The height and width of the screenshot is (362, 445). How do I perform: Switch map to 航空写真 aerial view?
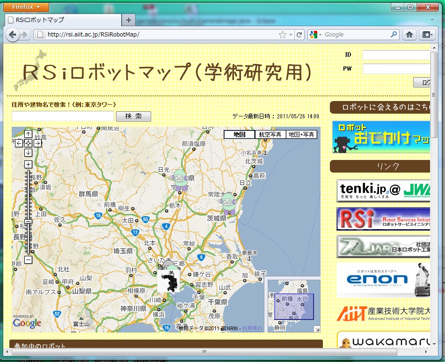pos(270,135)
